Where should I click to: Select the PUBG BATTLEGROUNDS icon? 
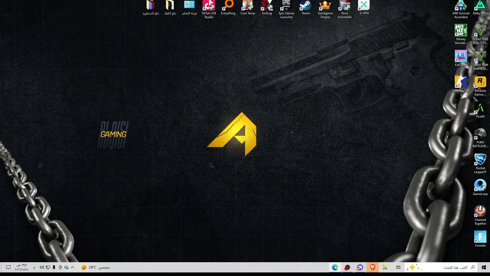coord(480,138)
